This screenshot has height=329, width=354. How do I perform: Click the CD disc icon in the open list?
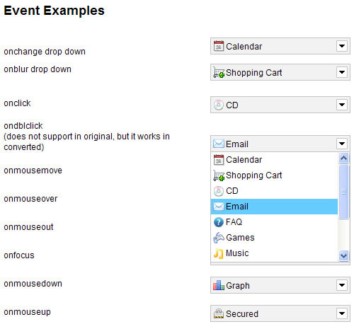click(219, 191)
